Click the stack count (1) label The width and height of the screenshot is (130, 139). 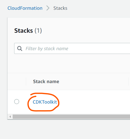click(x=38, y=31)
